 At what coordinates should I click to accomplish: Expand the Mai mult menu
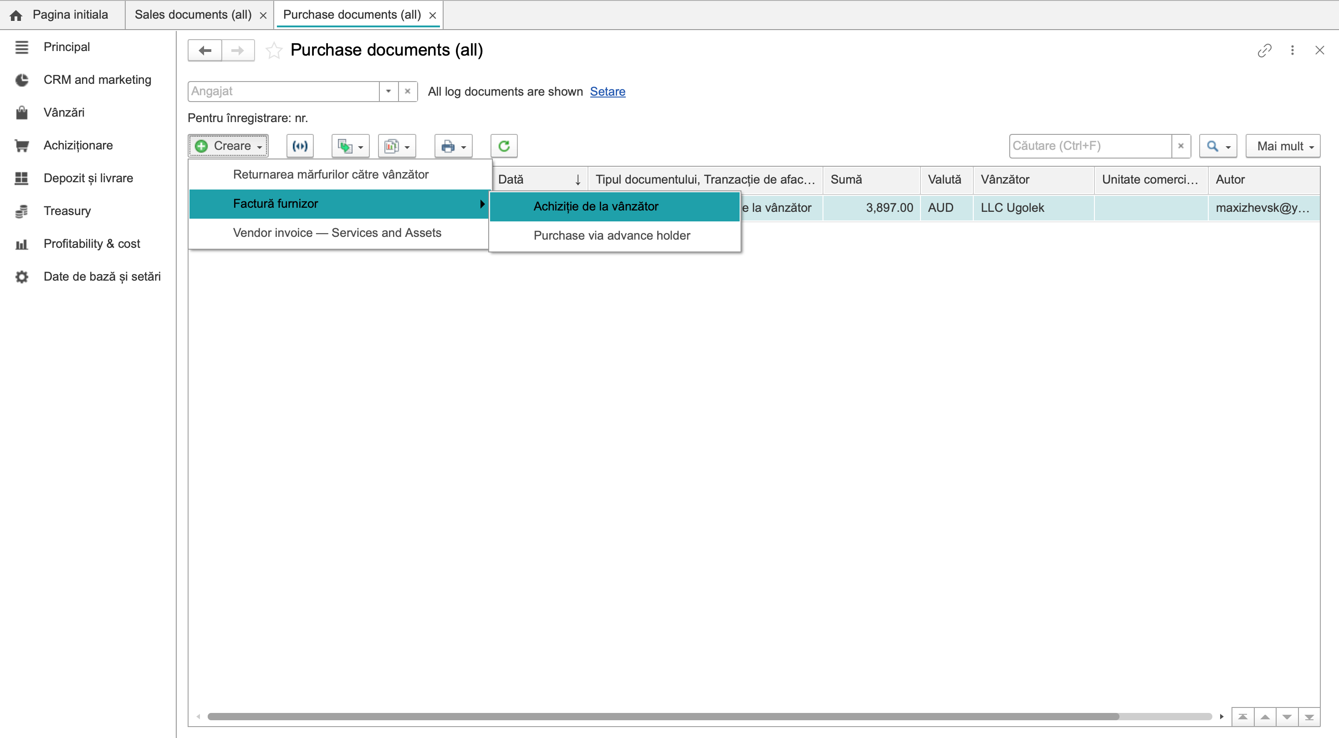[1283, 146]
